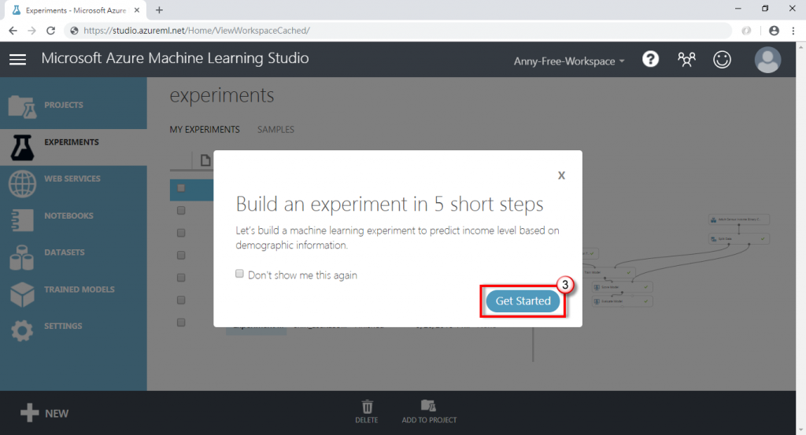Send feedback via the smiley icon
Screen dimensions: 806x435
[722, 60]
